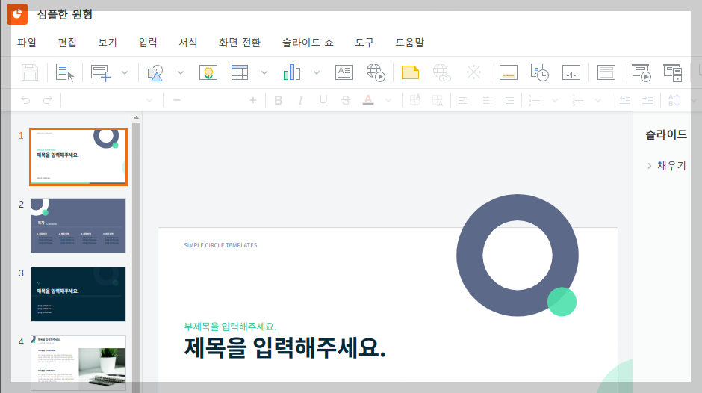
Task: Click the line spacing AB arrow icon
Action: [x=674, y=100]
